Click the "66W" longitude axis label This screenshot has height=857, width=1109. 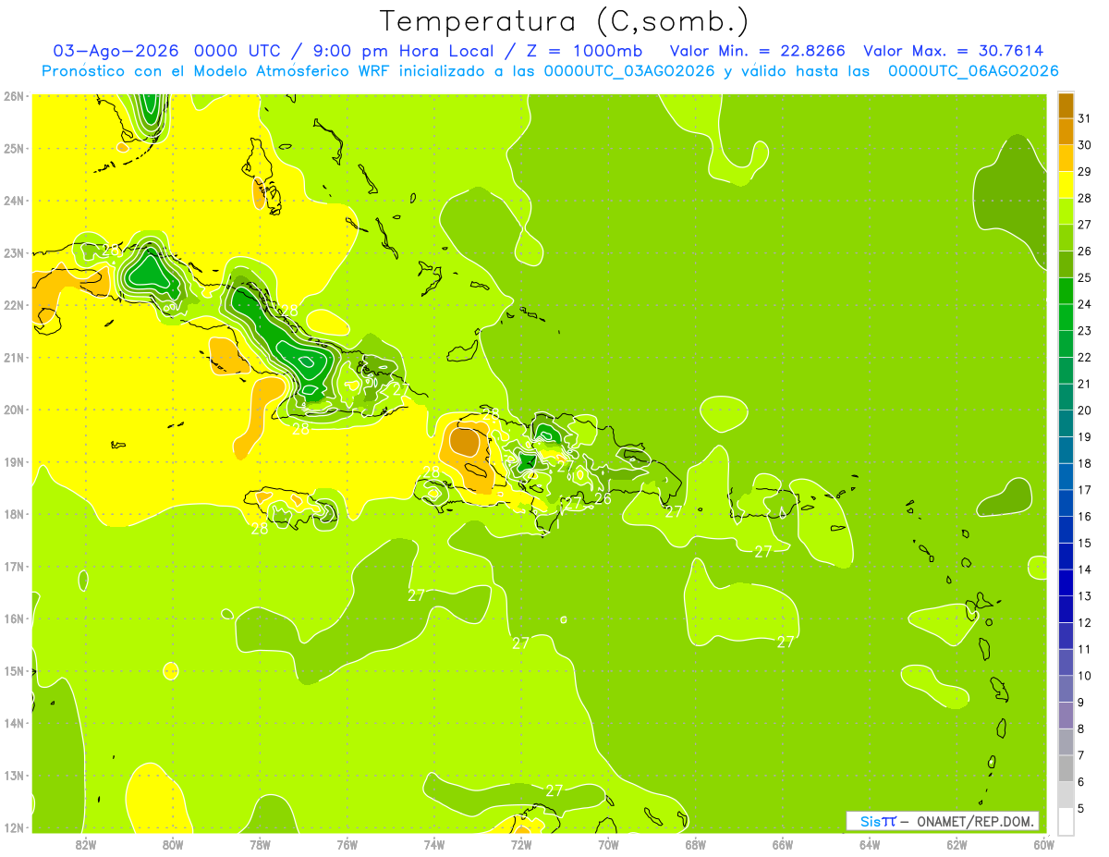click(782, 844)
